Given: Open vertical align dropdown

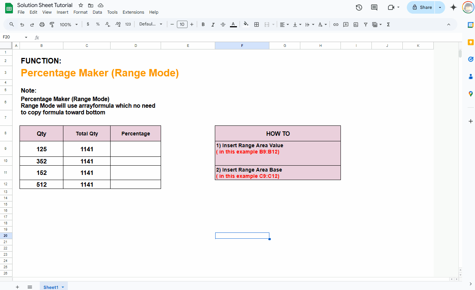Looking at the screenshot, I should coord(297,24).
